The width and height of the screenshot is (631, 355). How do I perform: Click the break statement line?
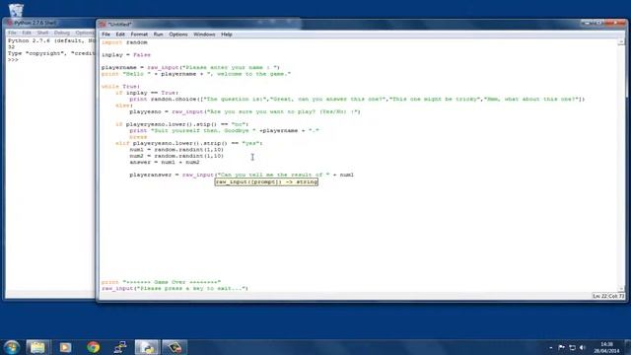(138, 137)
